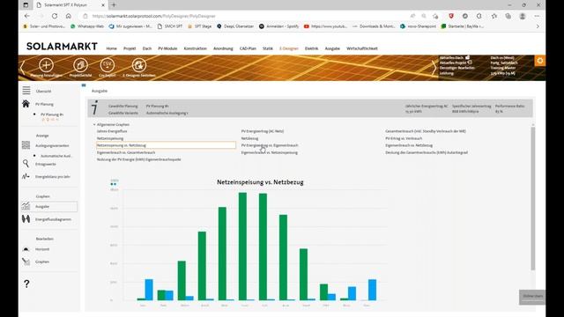
Task: Open the browser home icon
Action: (x=69, y=16)
